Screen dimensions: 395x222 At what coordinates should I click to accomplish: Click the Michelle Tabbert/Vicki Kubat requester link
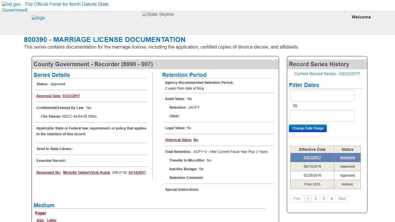pyautogui.click(x=86, y=172)
